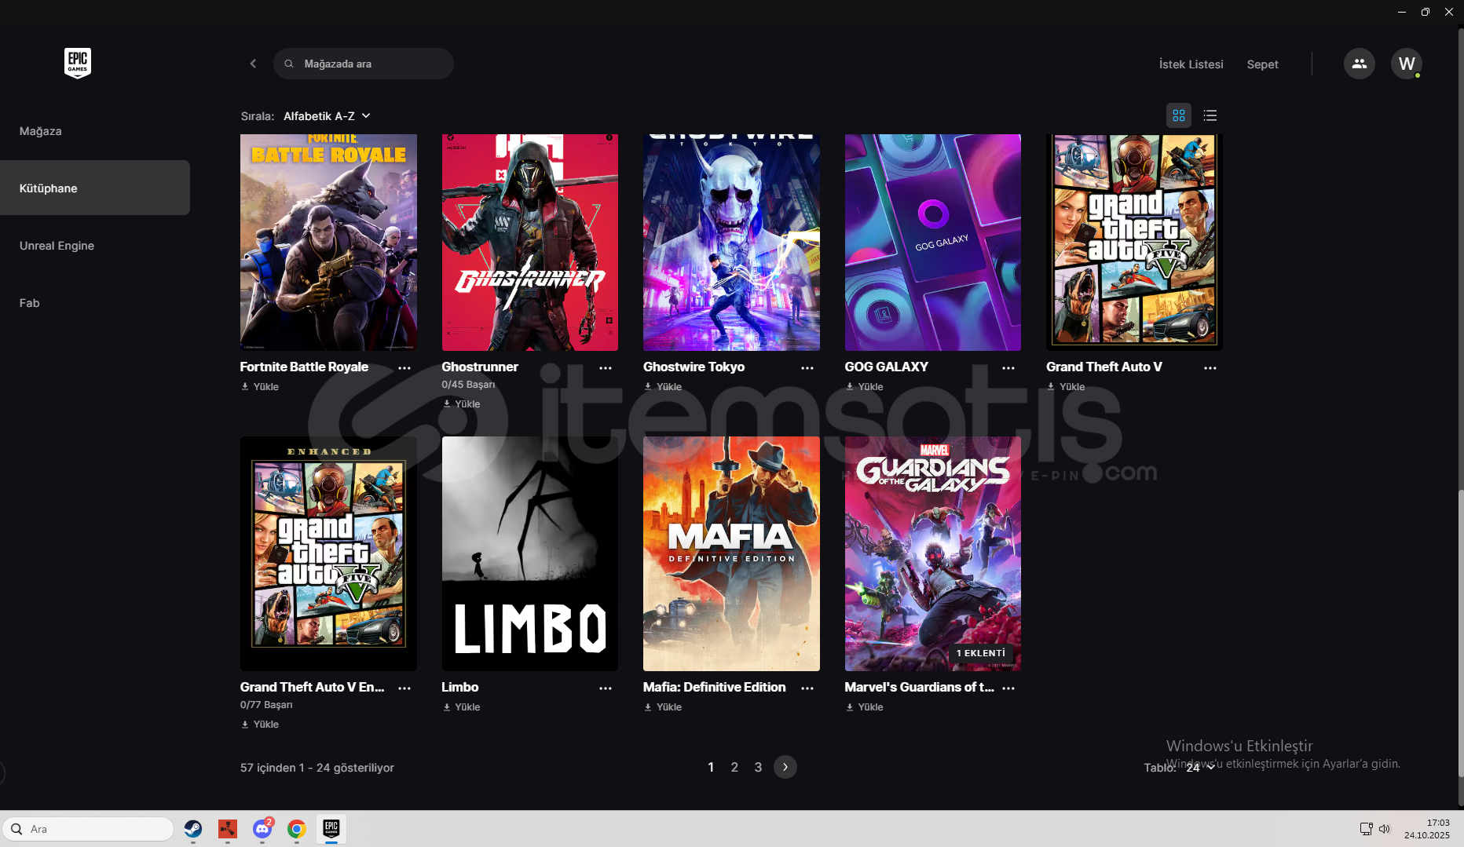Install Grand Theft Auto V Enhanced via Yükle
This screenshot has height=847, width=1464.
pos(260,725)
